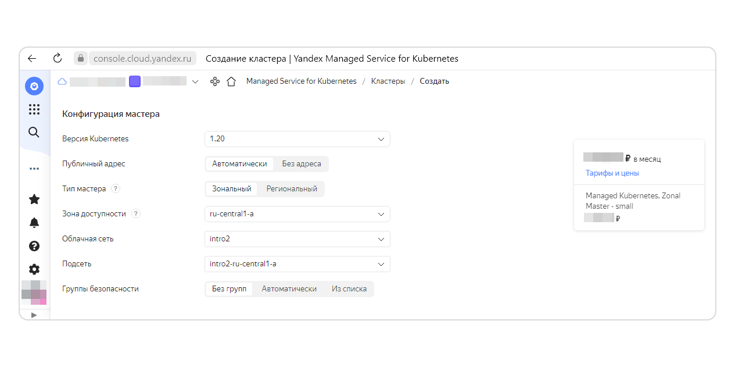The image size is (735, 367).
Task: Select Автоматически for public address
Action: pyautogui.click(x=239, y=164)
